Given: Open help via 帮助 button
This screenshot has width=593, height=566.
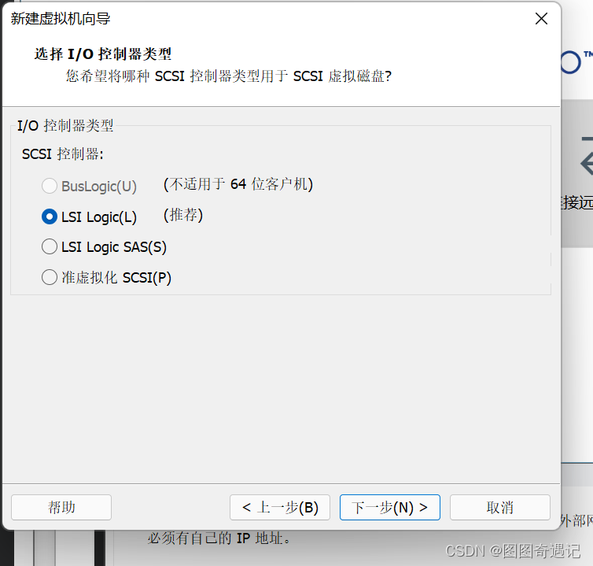Looking at the screenshot, I should pos(61,507).
